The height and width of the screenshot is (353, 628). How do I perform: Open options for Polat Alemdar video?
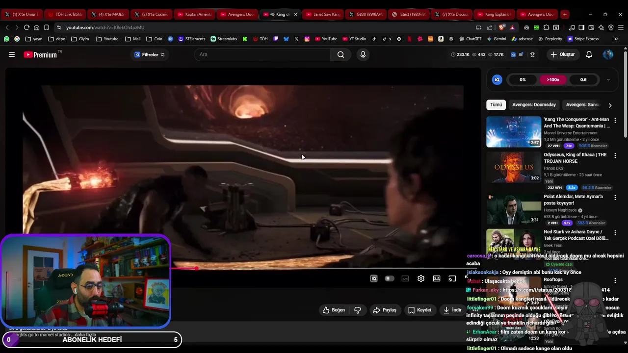tap(615, 198)
